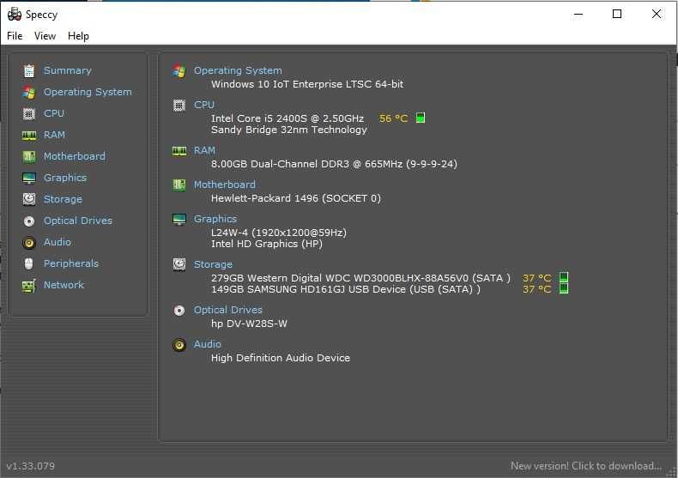678x478 pixels.
Task: Click the Optical Drives disc icon in sidebar
Action: point(29,221)
